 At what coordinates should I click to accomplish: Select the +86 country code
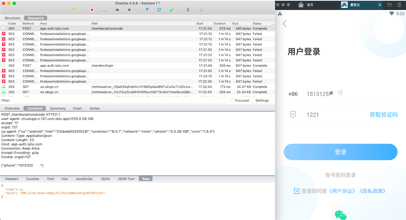pyautogui.click(x=293, y=94)
